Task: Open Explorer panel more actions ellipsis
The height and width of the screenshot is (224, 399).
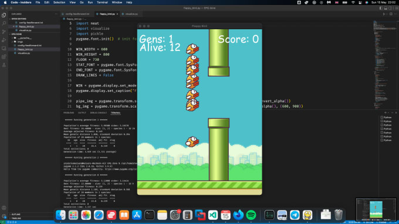Action: pyautogui.click(x=56, y=14)
